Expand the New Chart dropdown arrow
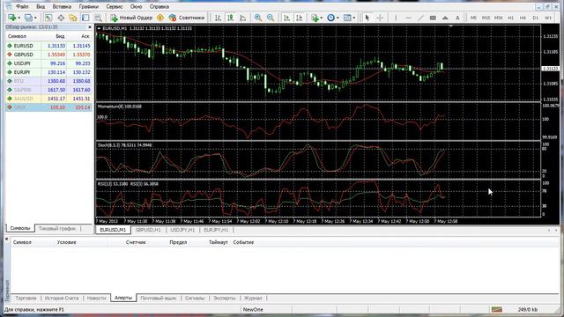Viewport: 564px width, 317px height. click(x=19, y=18)
